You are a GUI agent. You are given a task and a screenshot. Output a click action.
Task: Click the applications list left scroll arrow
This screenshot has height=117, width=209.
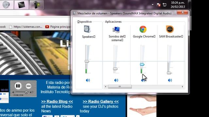pyautogui.click(x=105, y=87)
